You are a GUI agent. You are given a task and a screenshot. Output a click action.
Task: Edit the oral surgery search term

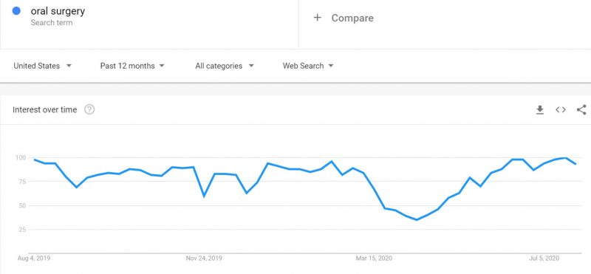click(58, 11)
